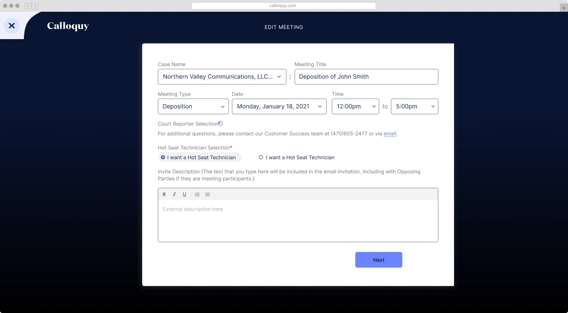Screen dimensions: 568x313
Task: Click the Hot Seat Technician Selection label
Action: tap(195, 148)
